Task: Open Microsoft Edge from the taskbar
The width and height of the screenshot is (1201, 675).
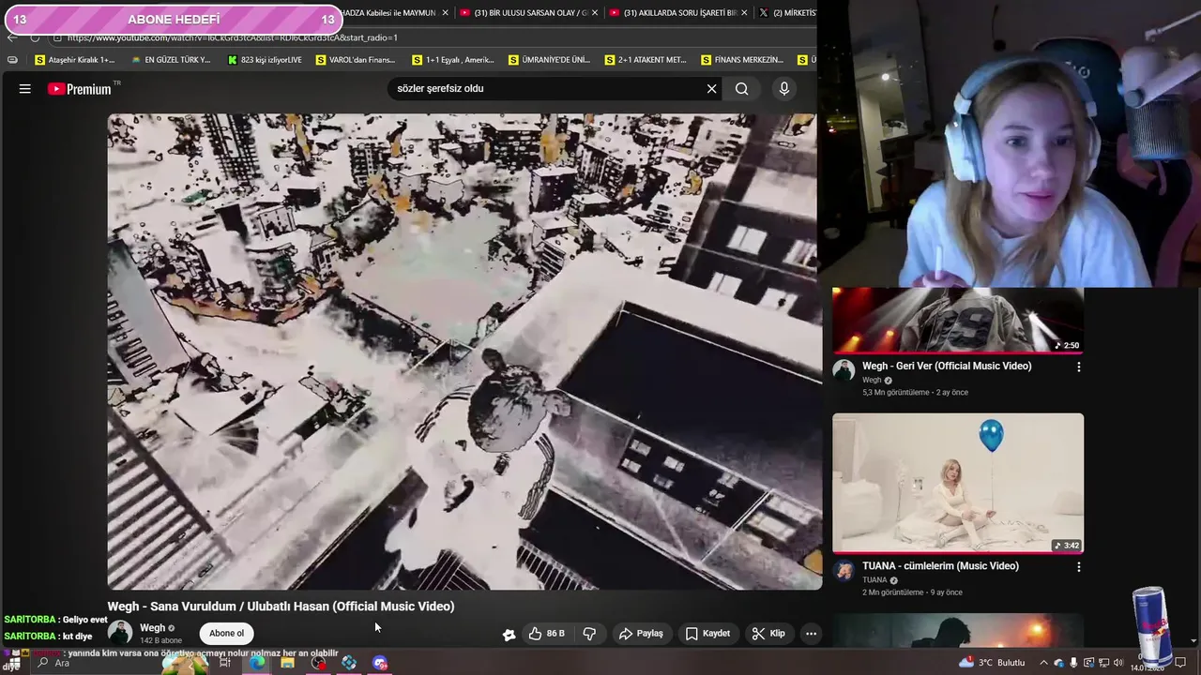Action: coord(257,663)
